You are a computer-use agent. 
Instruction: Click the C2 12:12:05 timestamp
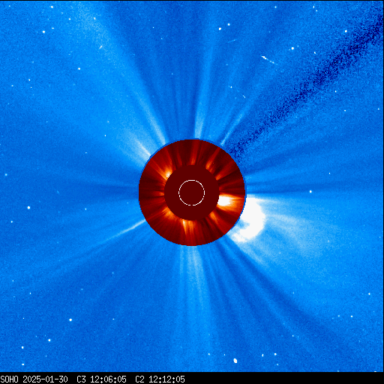coord(160,379)
